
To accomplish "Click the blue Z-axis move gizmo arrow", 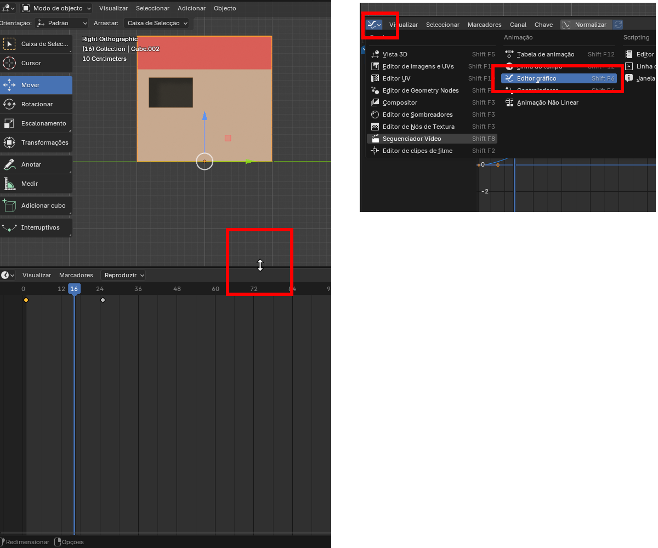I will pyautogui.click(x=205, y=116).
